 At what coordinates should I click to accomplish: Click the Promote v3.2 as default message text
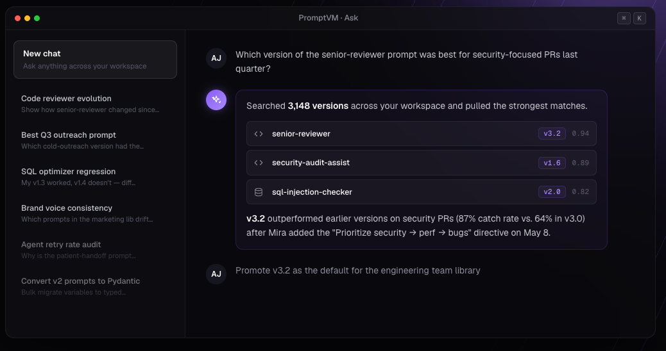[357, 270]
